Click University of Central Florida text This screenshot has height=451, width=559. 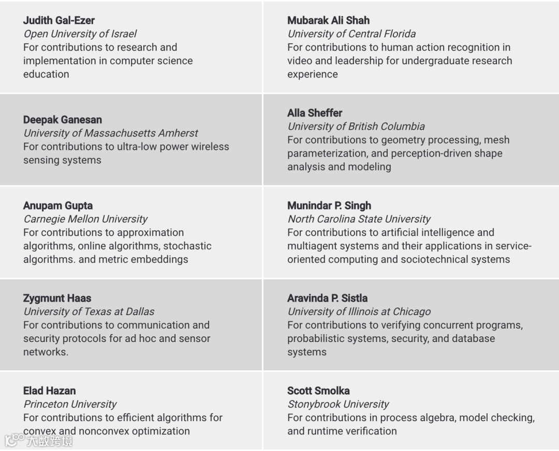351,34
